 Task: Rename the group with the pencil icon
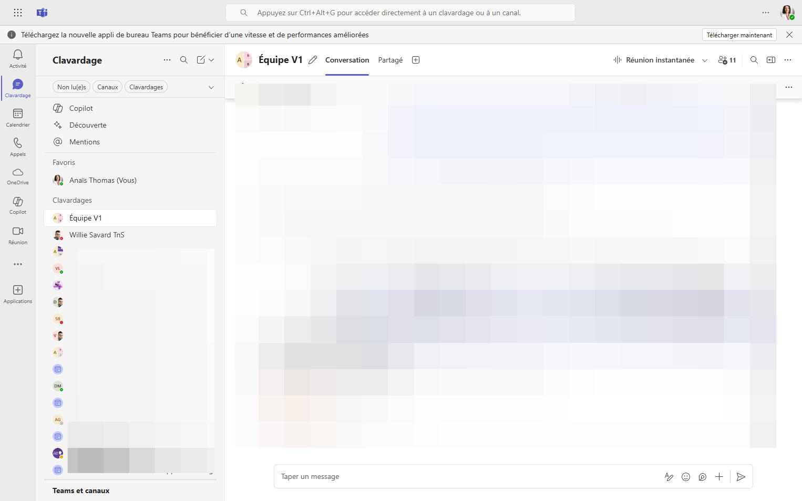[x=313, y=60]
